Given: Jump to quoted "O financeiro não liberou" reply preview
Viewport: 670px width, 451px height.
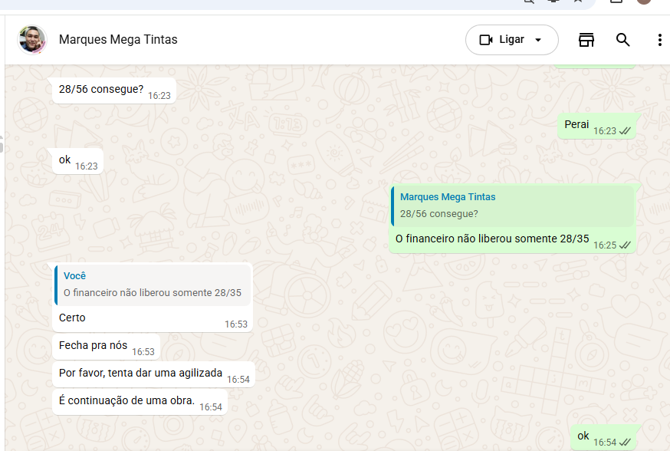Looking at the screenshot, I should 152,292.
